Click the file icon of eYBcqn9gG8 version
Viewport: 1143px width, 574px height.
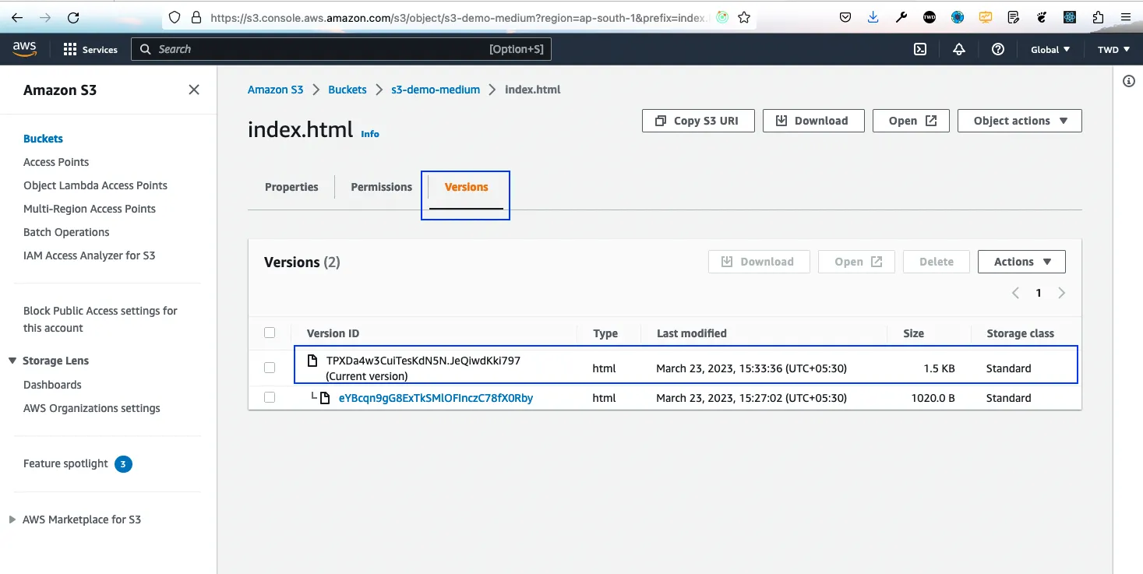click(326, 397)
